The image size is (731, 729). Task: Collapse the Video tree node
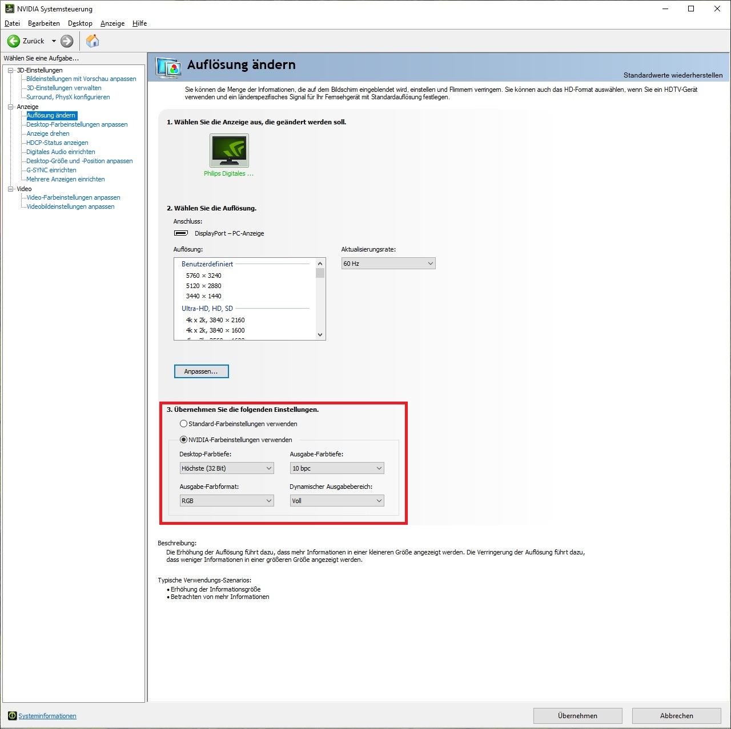(x=10, y=189)
